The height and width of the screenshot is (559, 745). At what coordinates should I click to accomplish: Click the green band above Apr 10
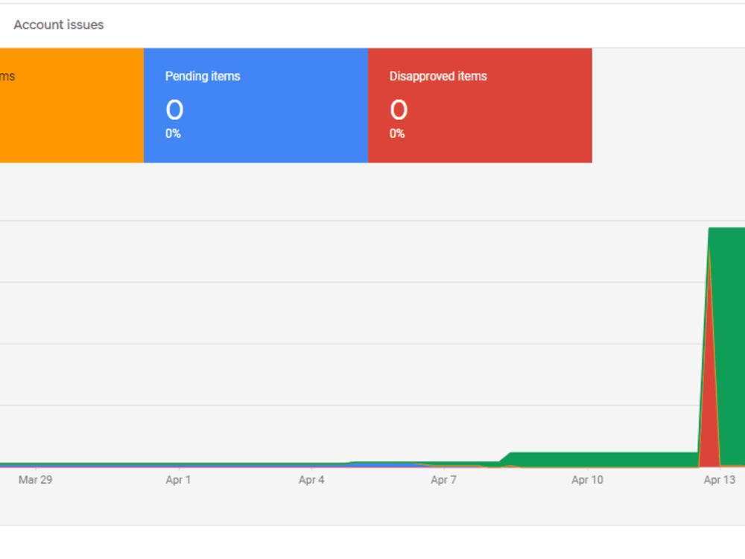603,459
